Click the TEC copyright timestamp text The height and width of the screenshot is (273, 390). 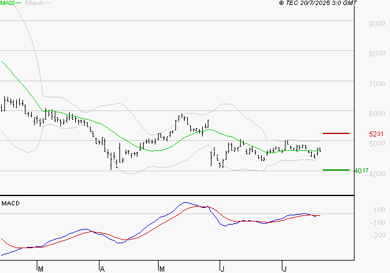click(318, 3)
